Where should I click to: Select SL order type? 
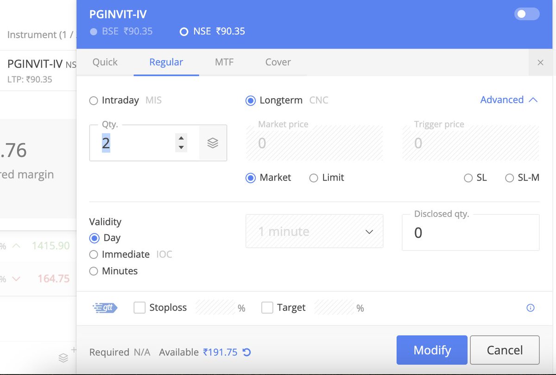[x=468, y=178]
